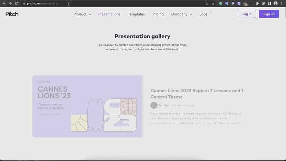The width and height of the screenshot is (286, 161).
Task: Go back with the browser back arrow
Action: pos(4,3)
